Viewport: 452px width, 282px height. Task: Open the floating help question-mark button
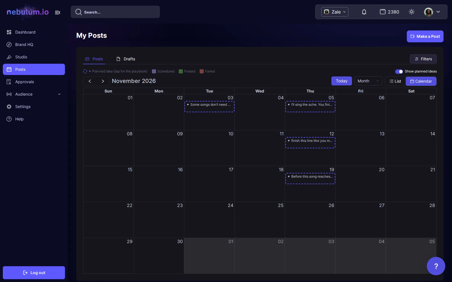(436, 266)
